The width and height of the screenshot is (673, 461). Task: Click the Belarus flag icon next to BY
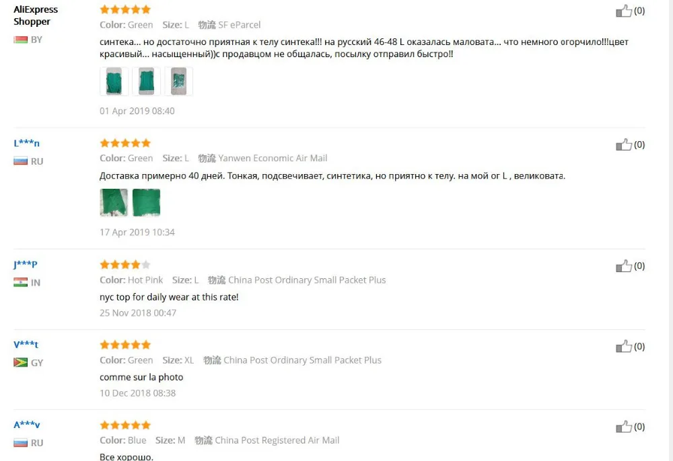coord(21,40)
